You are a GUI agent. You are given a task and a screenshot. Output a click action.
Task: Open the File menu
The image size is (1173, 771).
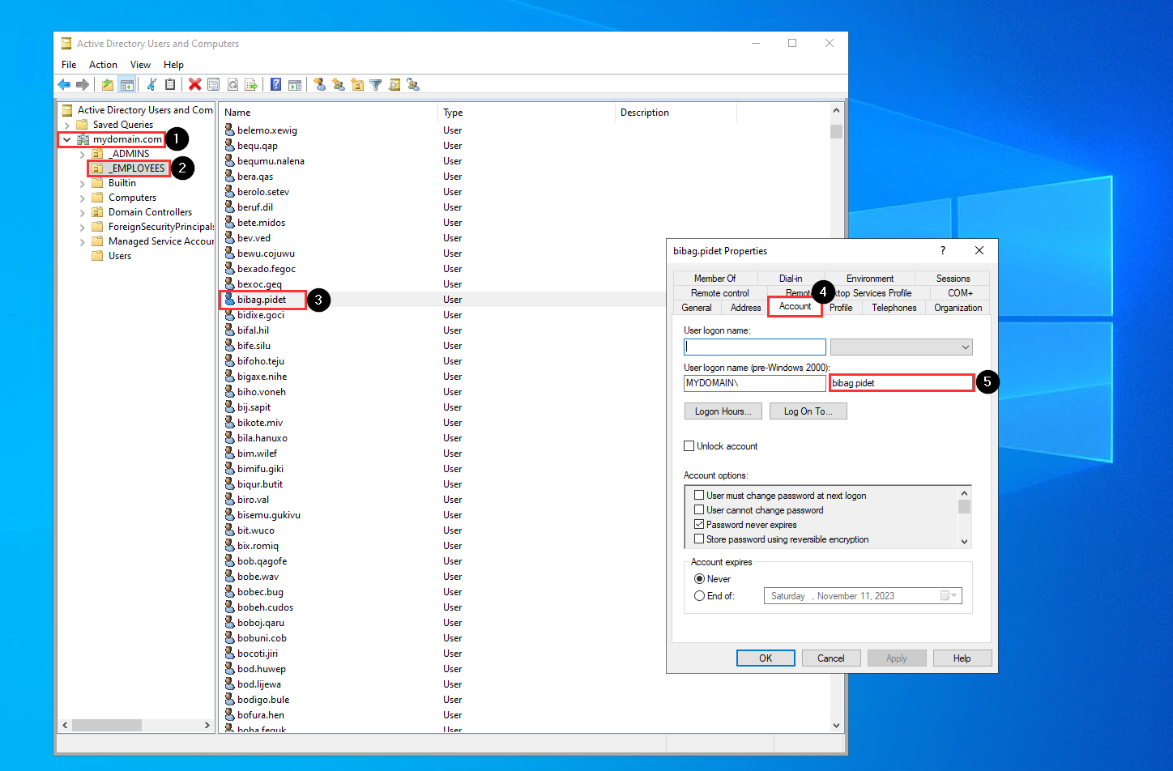(x=69, y=65)
